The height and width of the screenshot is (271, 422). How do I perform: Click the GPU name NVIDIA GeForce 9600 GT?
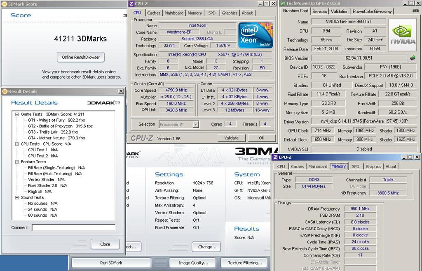pyautogui.click(x=349, y=21)
